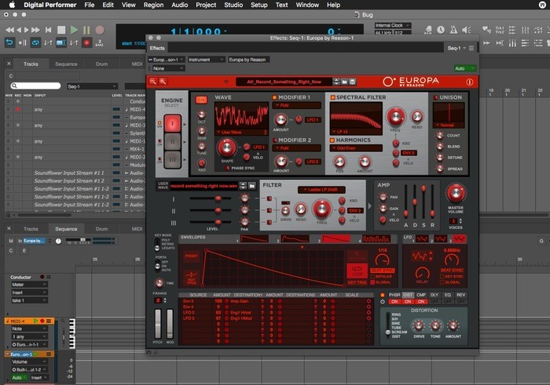Save the Europa patch with disk icon
The image size is (550, 385).
pos(353,82)
